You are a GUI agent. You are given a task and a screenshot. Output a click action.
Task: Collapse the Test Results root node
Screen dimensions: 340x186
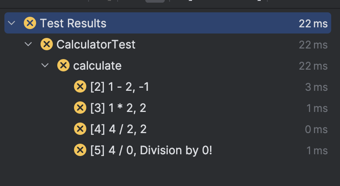[12, 23]
